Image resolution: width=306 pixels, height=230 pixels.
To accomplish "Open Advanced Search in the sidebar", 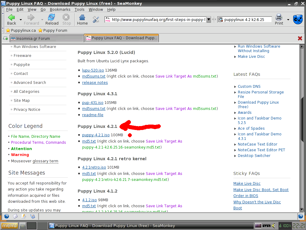I will [x=30, y=83].
